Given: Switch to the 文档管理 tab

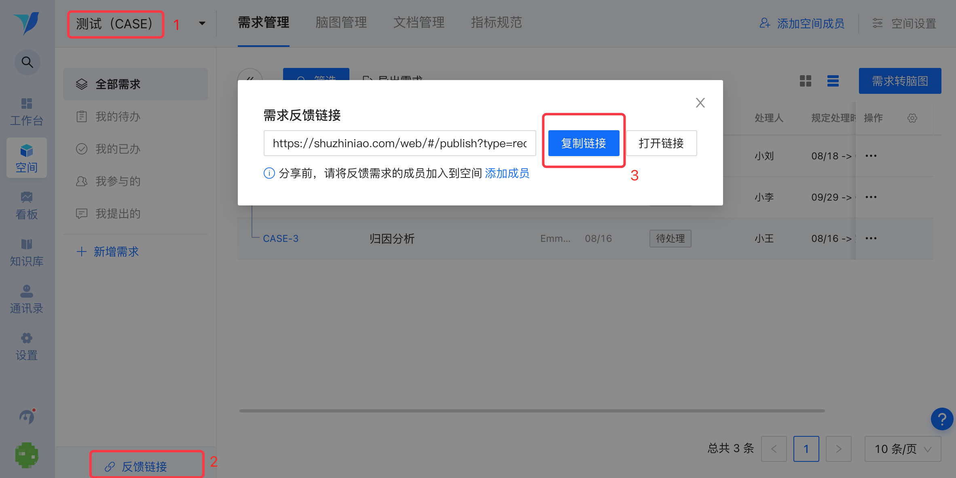Looking at the screenshot, I should (x=419, y=23).
